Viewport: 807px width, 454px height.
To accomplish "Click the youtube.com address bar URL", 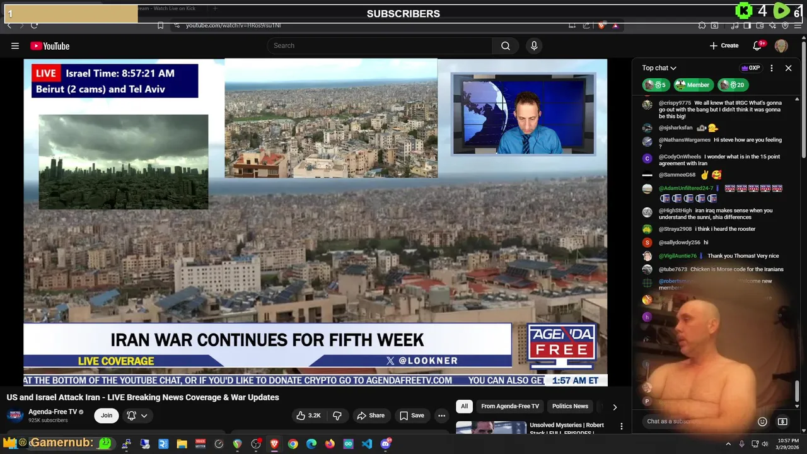I will pos(233,25).
